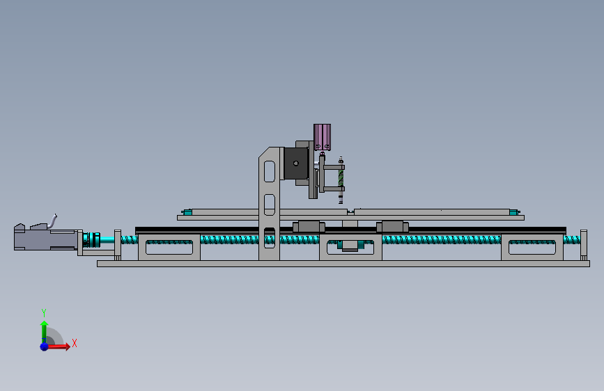Click the blue origin sphere of the triad

tap(44, 346)
